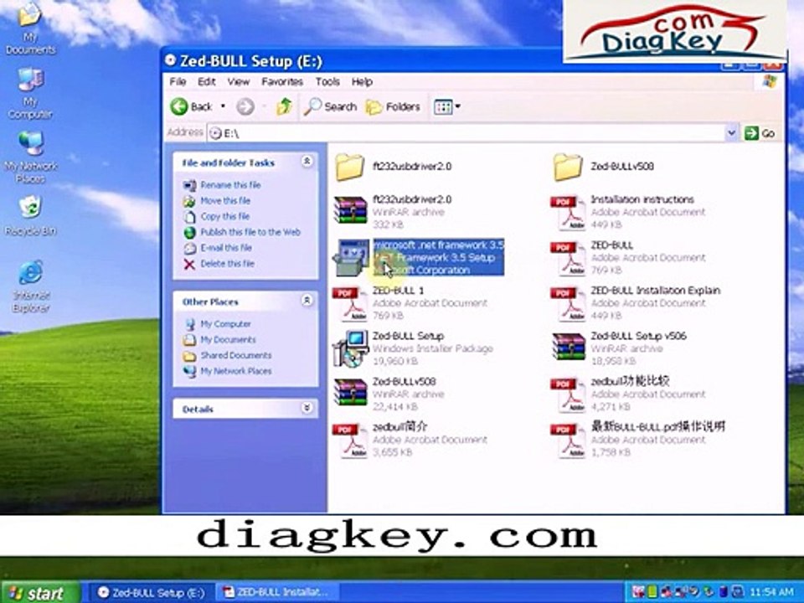
Task: Open the ft232usbdriver2.0 folder icon
Action: coord(350,167)
